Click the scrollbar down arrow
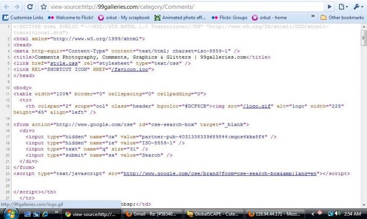This screenshot has width=367, height=219. point(364,205)
